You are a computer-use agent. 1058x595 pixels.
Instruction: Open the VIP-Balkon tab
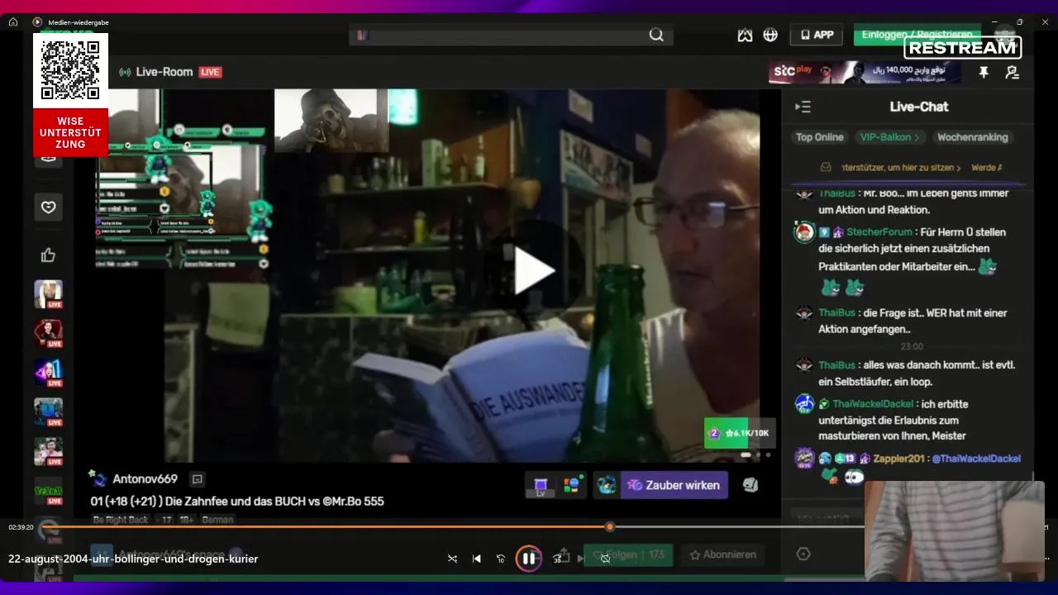pyautogui.click(x=889, y=137)
